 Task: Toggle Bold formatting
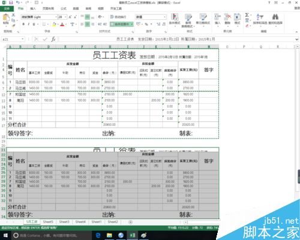pos(23,24)
